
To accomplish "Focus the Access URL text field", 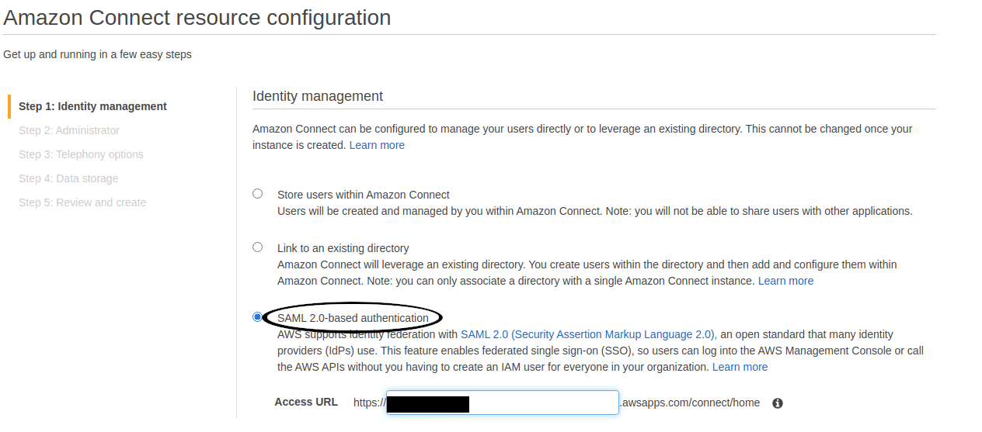I will click(503, 403).
